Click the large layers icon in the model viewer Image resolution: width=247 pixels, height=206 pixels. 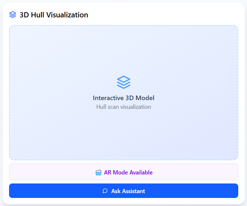124,82
